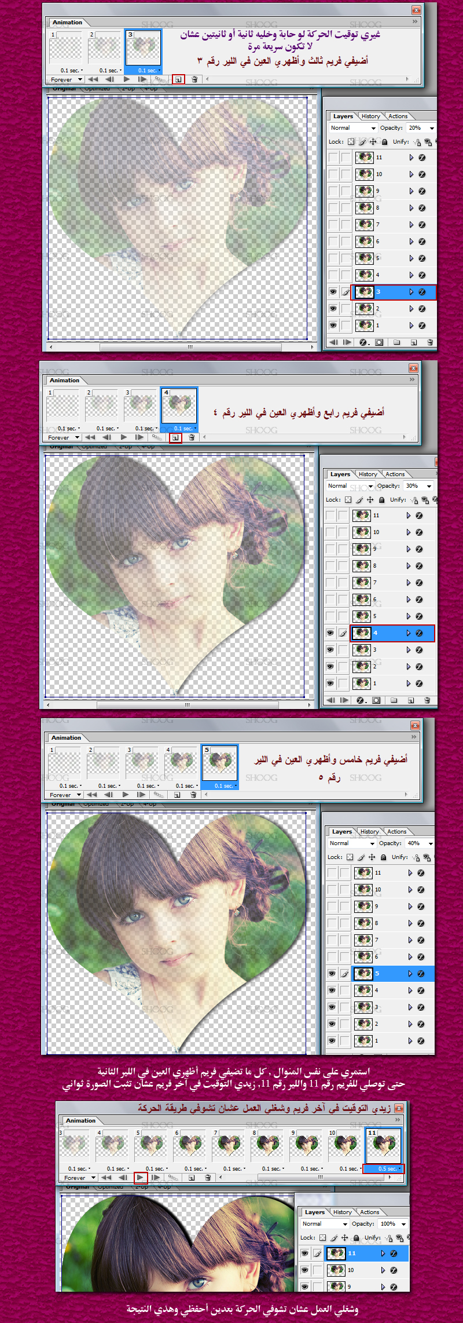The image size is (463, 1323).
Task: Click the layer effects icon on layer 11 at 20% opacity
Action: pyautogui.click(x=422, y=158)
